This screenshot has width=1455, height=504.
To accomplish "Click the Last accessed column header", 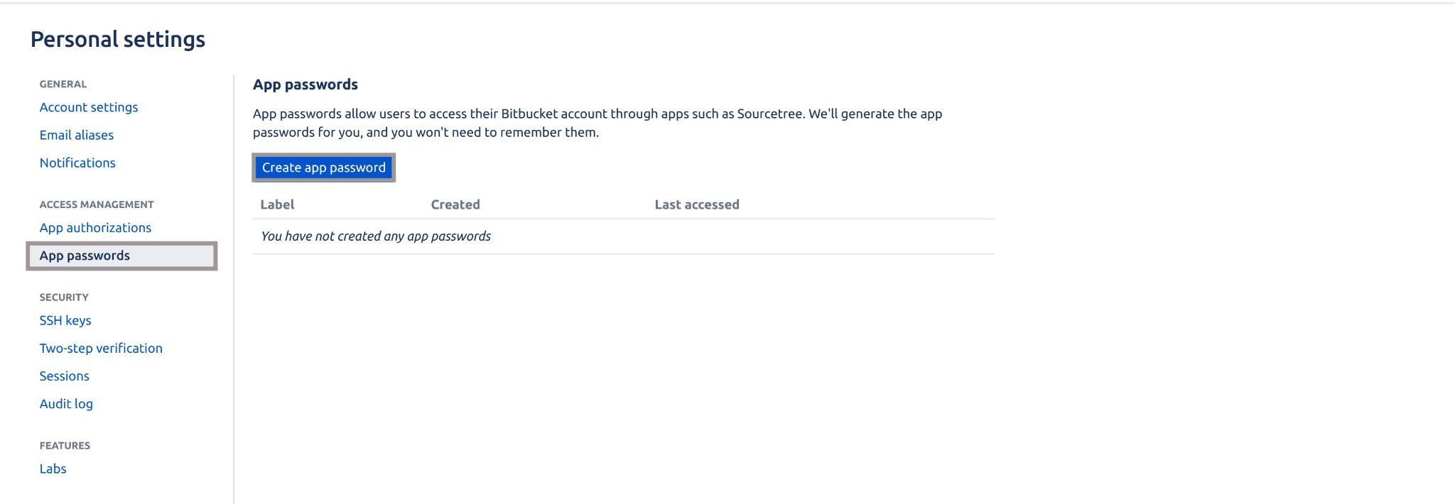I will coord(696,204).
